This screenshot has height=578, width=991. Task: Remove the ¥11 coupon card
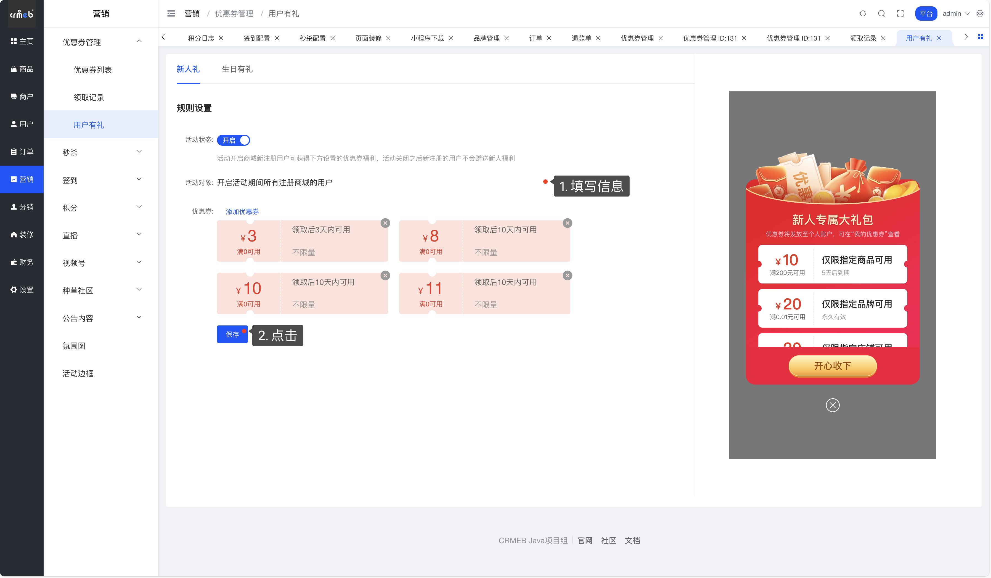(568, 275)
